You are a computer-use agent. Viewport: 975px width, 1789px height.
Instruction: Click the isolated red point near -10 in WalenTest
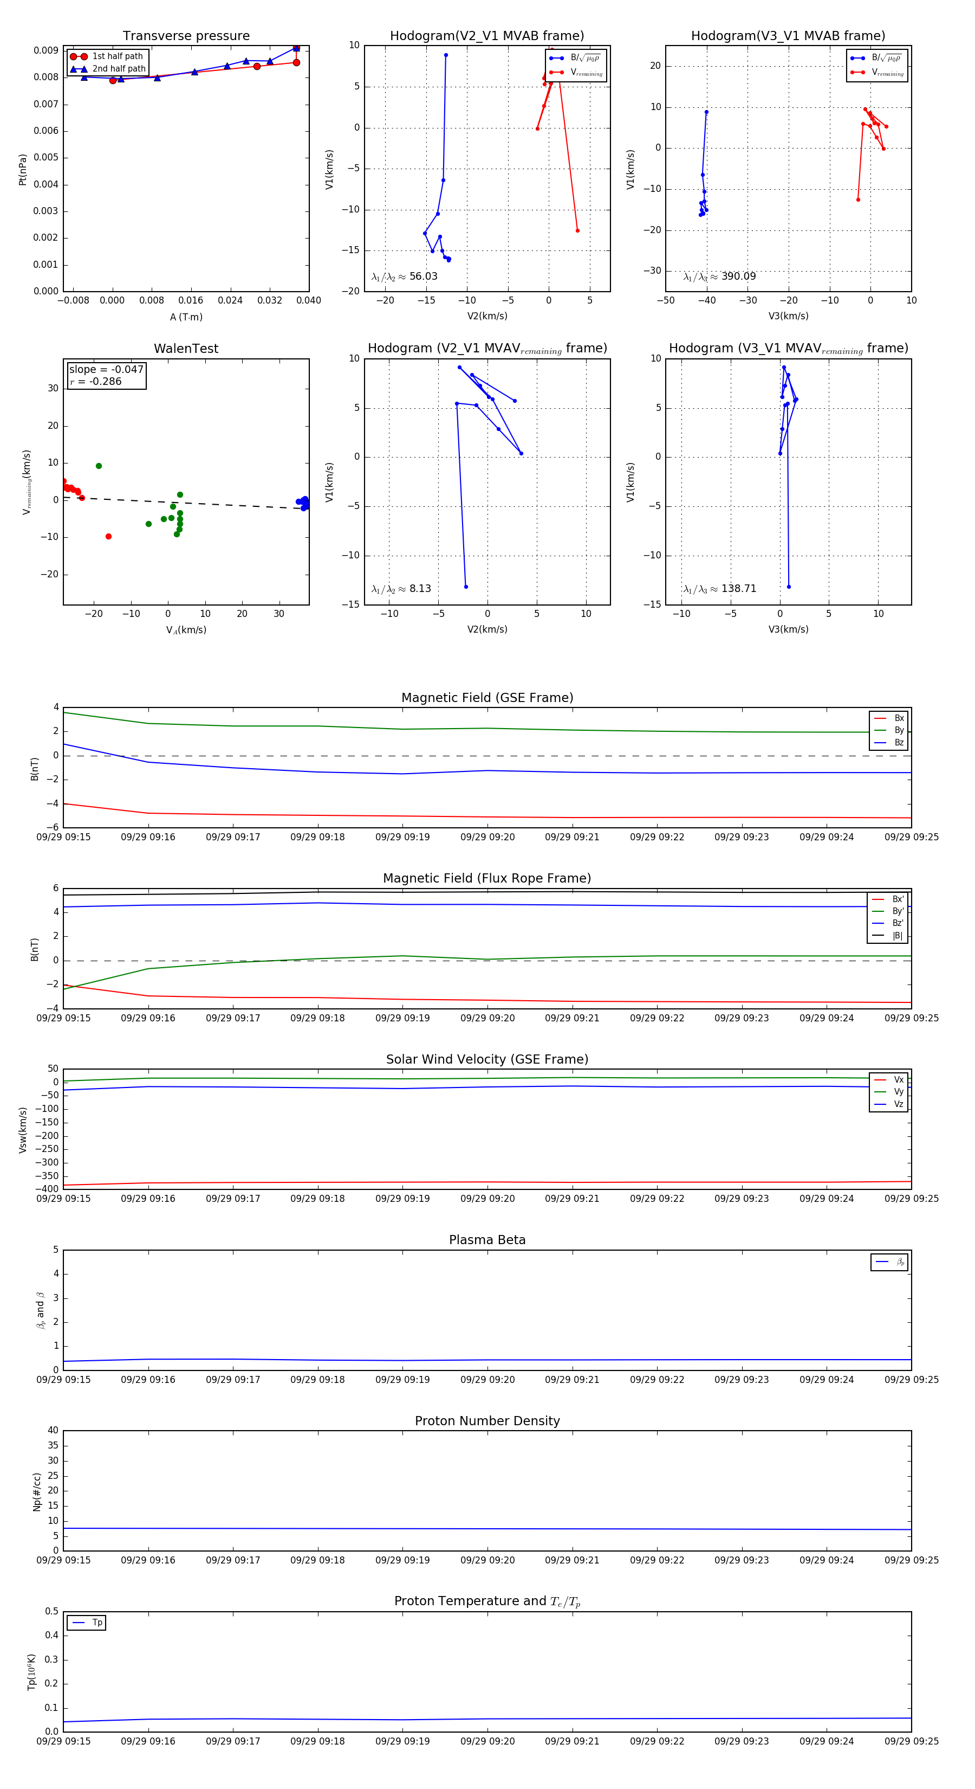[x=108, y=537]
